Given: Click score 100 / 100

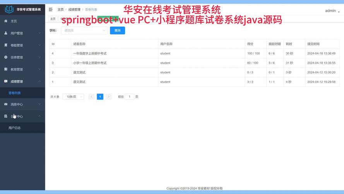Looking at the screenshot, I should [253, 54].
